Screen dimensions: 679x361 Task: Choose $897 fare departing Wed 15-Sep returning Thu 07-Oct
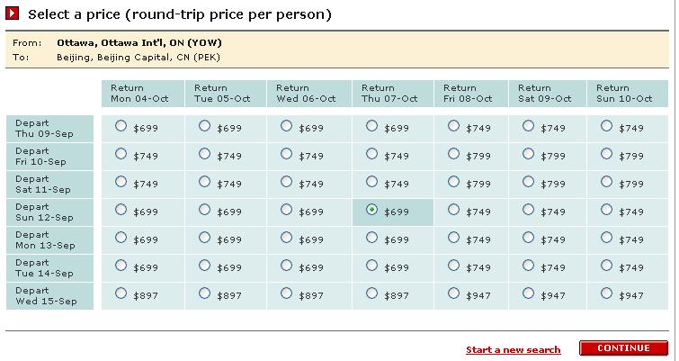pos(371,293)
